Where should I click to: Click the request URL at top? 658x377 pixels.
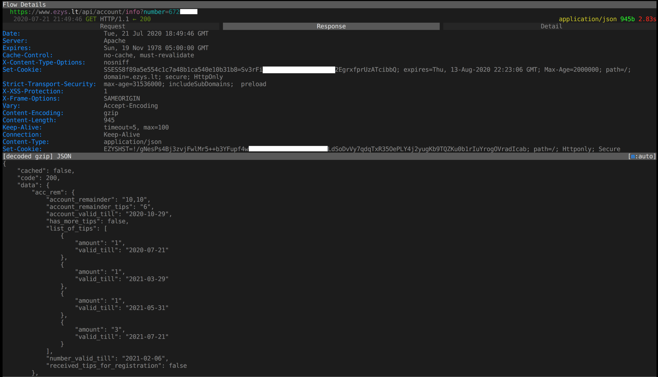tap(95, 12)
